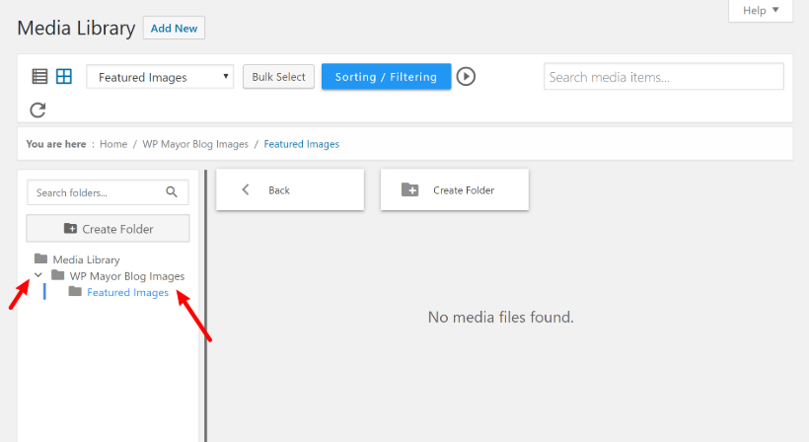Click the 'You are here' label
The width and height of the screenshot is (809, 442).
tap(56, 144)
